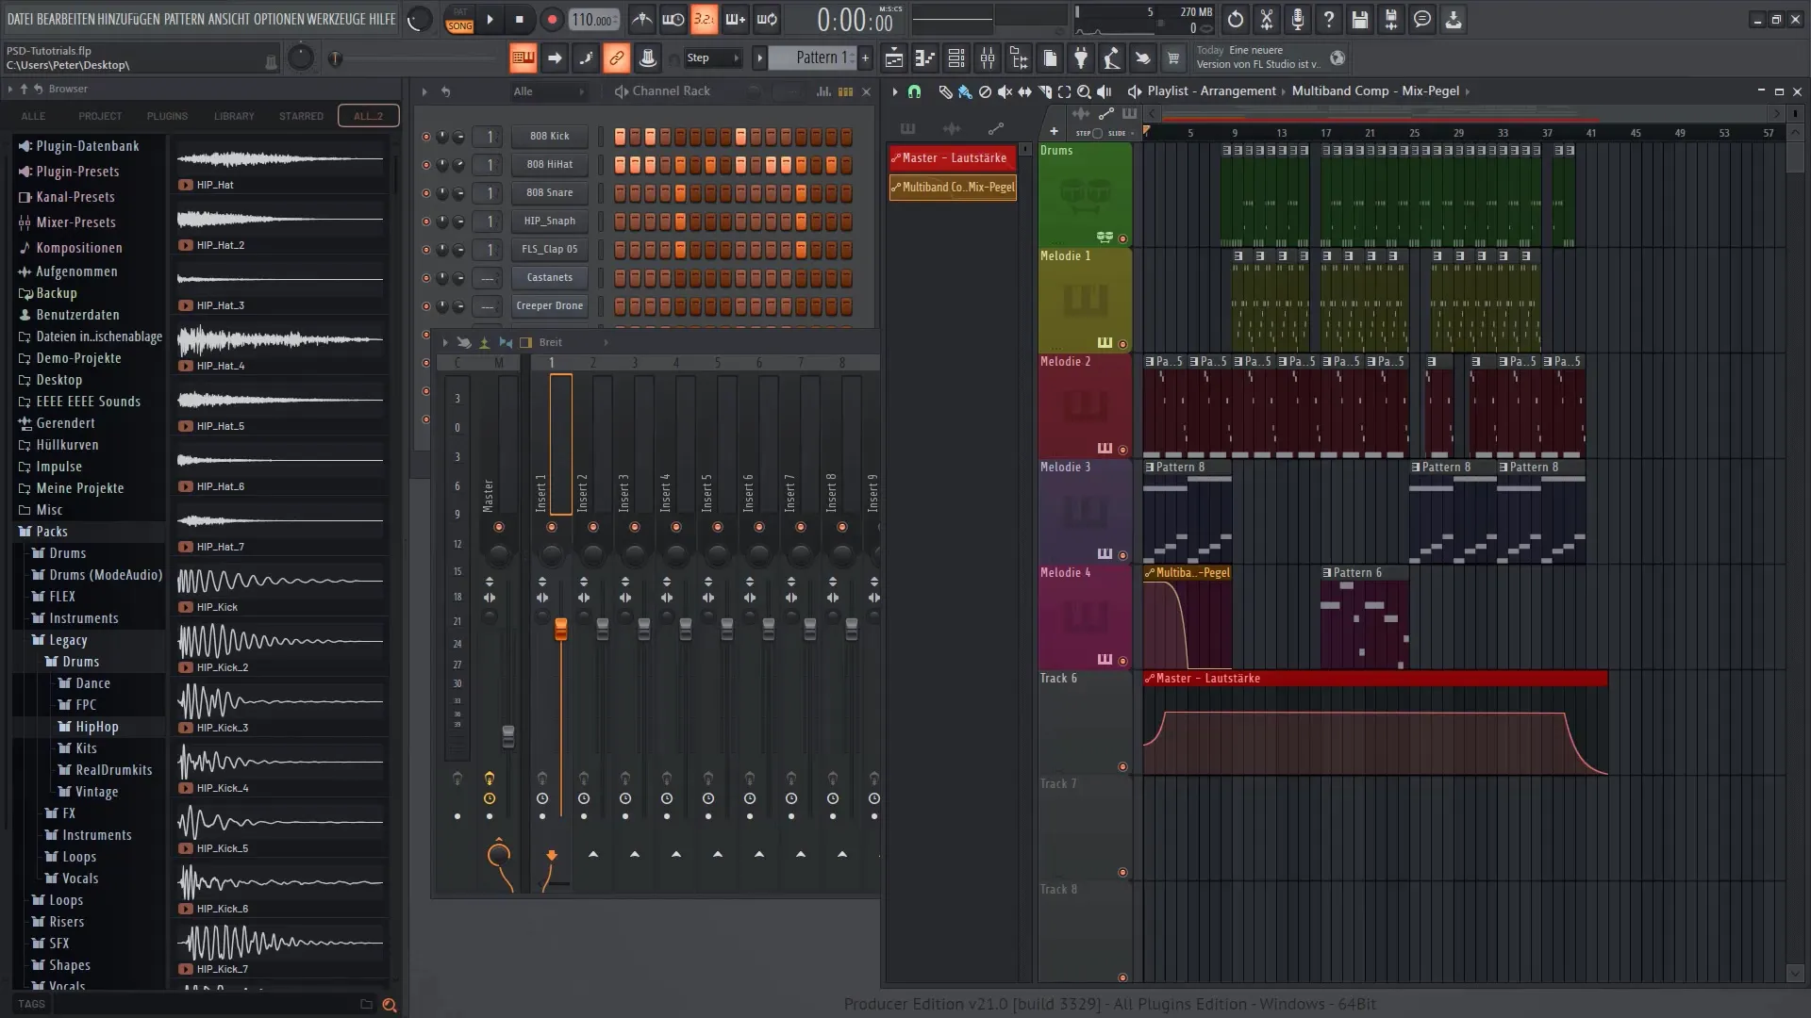Open the Mixer view toolbar icon
Screen dimensions: 1811x1018
point(988,58)
